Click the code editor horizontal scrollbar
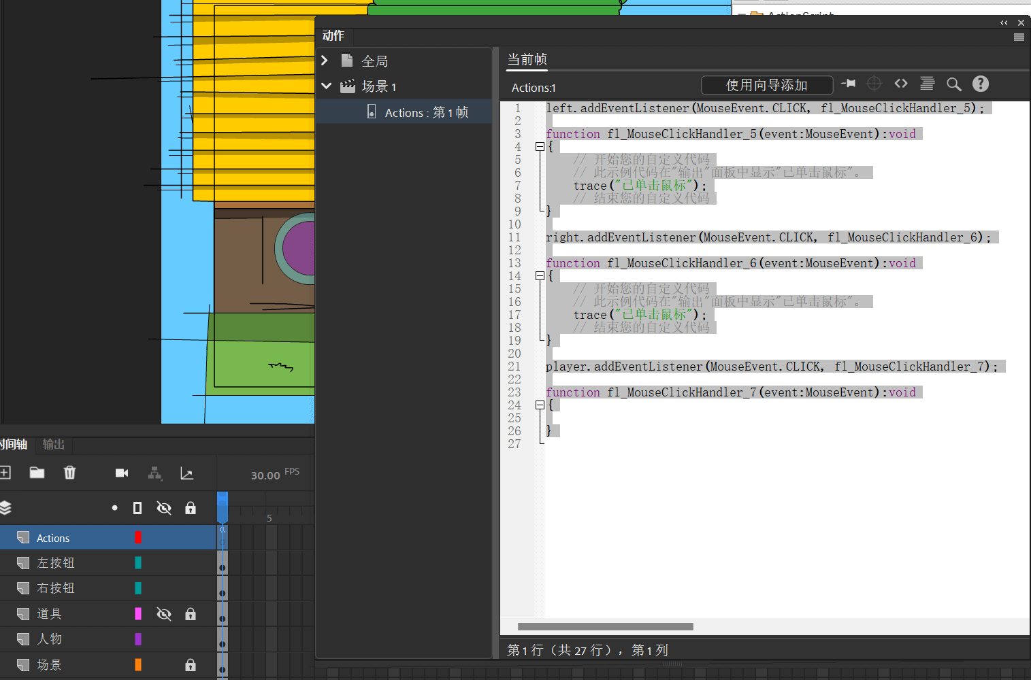 pos(606,627)
